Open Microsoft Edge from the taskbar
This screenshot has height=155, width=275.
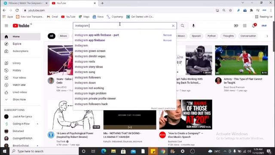coord(104,151)
